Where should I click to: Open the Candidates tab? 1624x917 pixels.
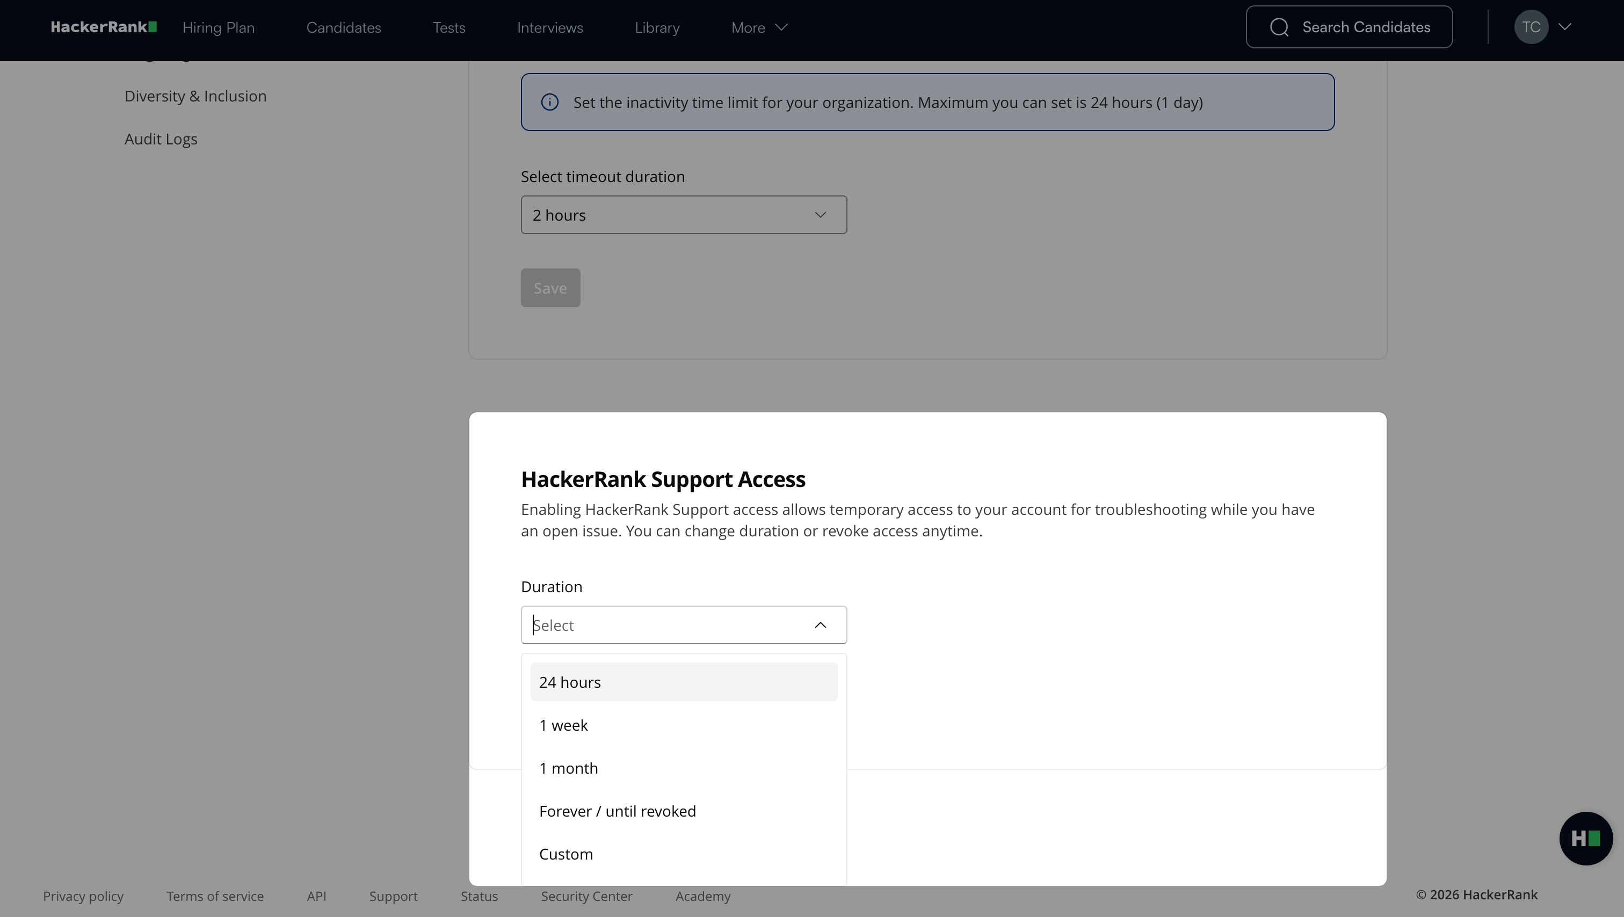[344, 28]
